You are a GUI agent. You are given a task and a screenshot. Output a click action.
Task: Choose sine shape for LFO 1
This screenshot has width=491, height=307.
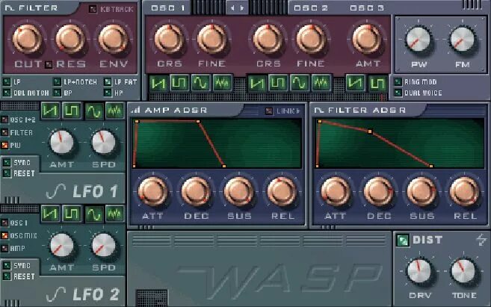94,111
